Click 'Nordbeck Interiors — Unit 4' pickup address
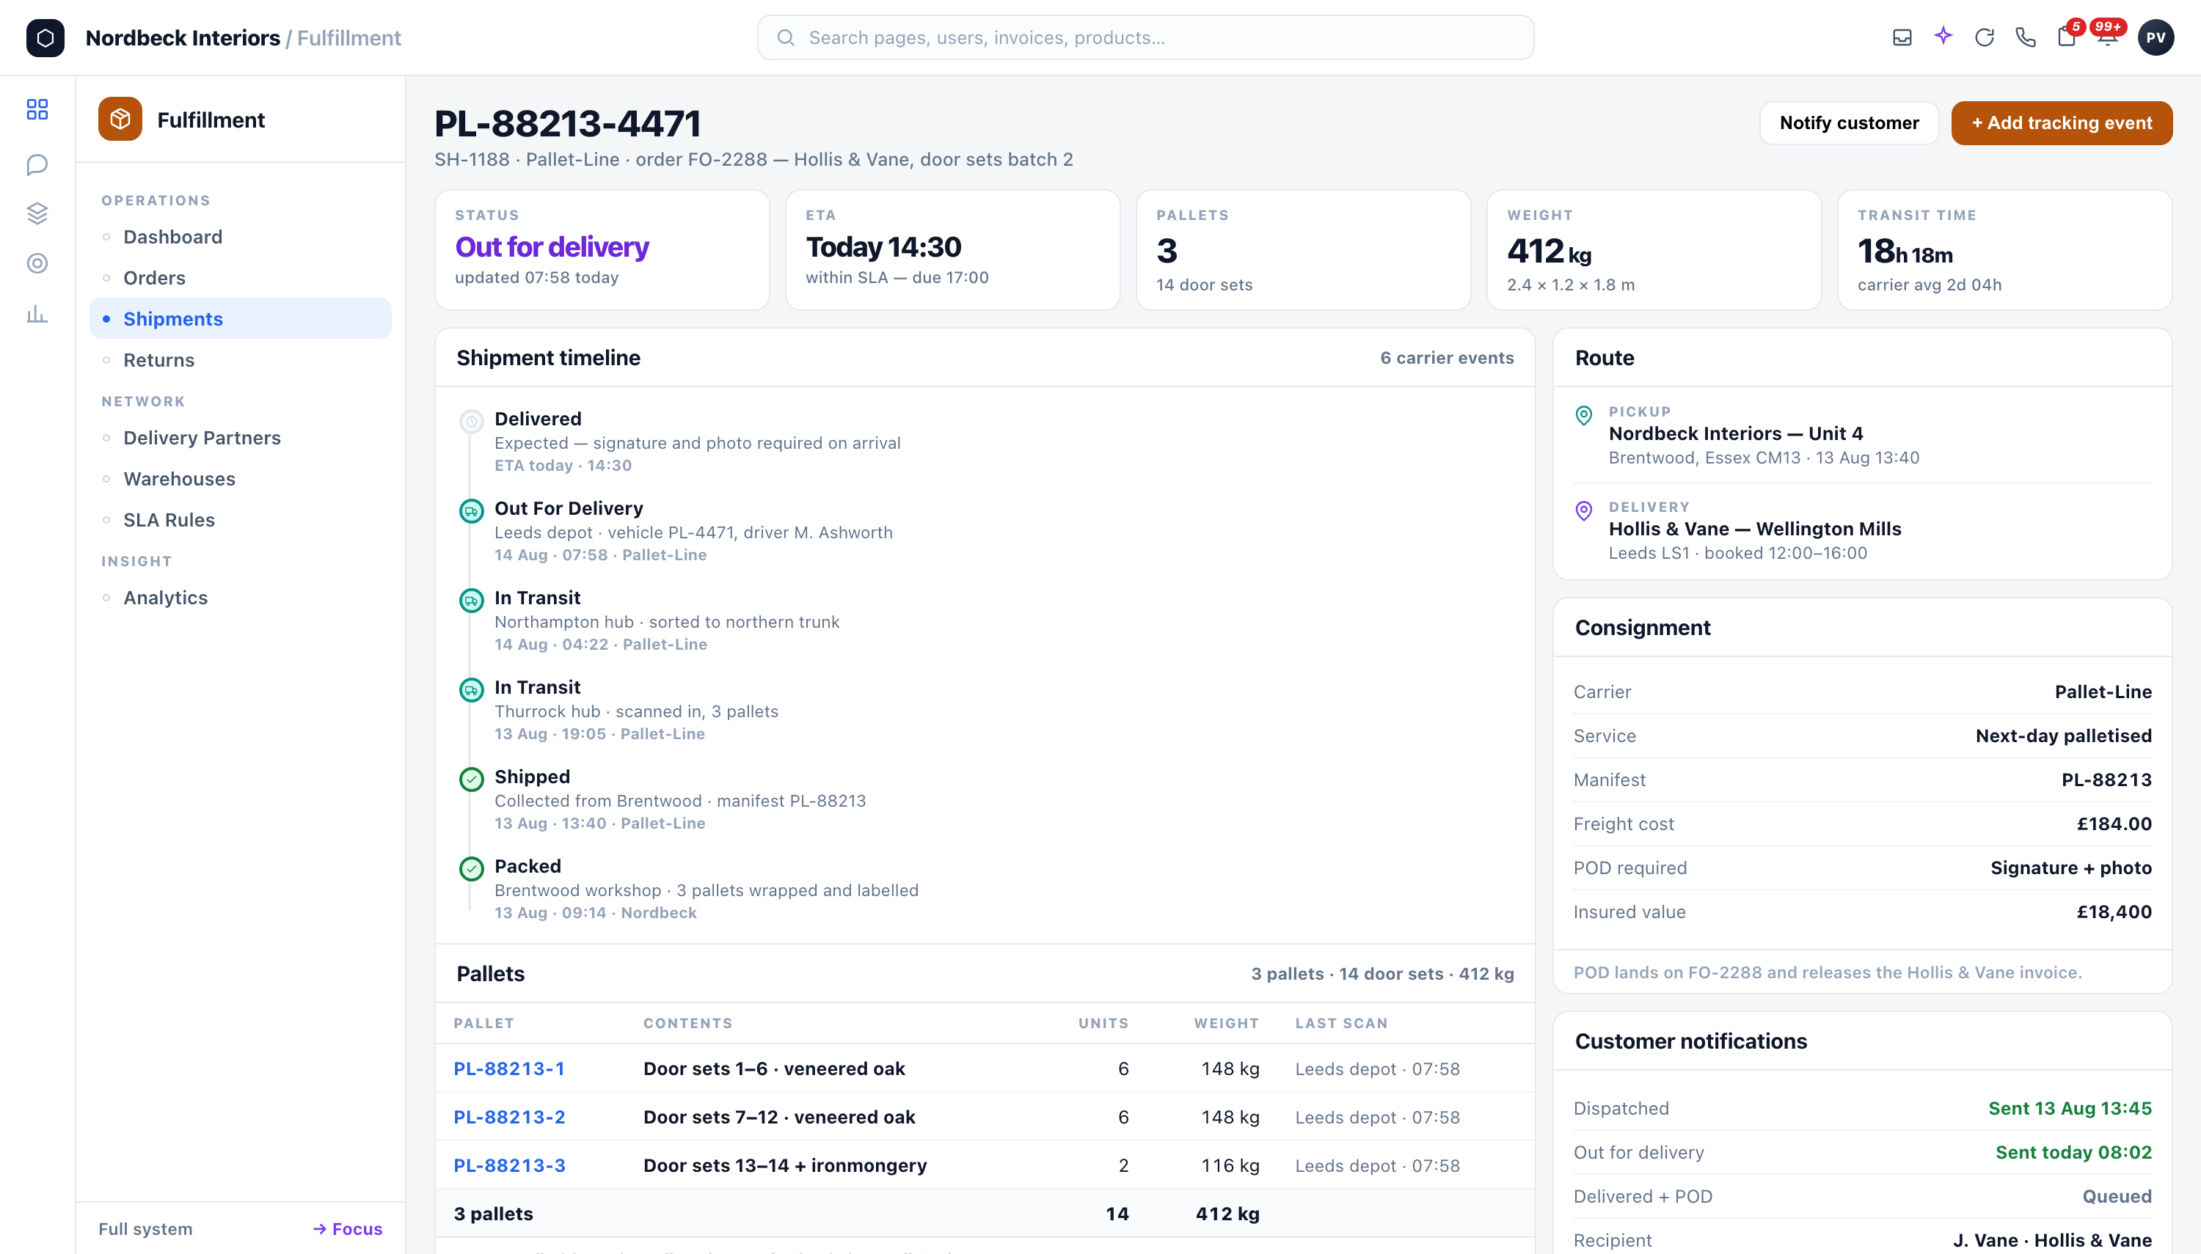This screenshot has height=1254, width=2201. (1736, 433)
